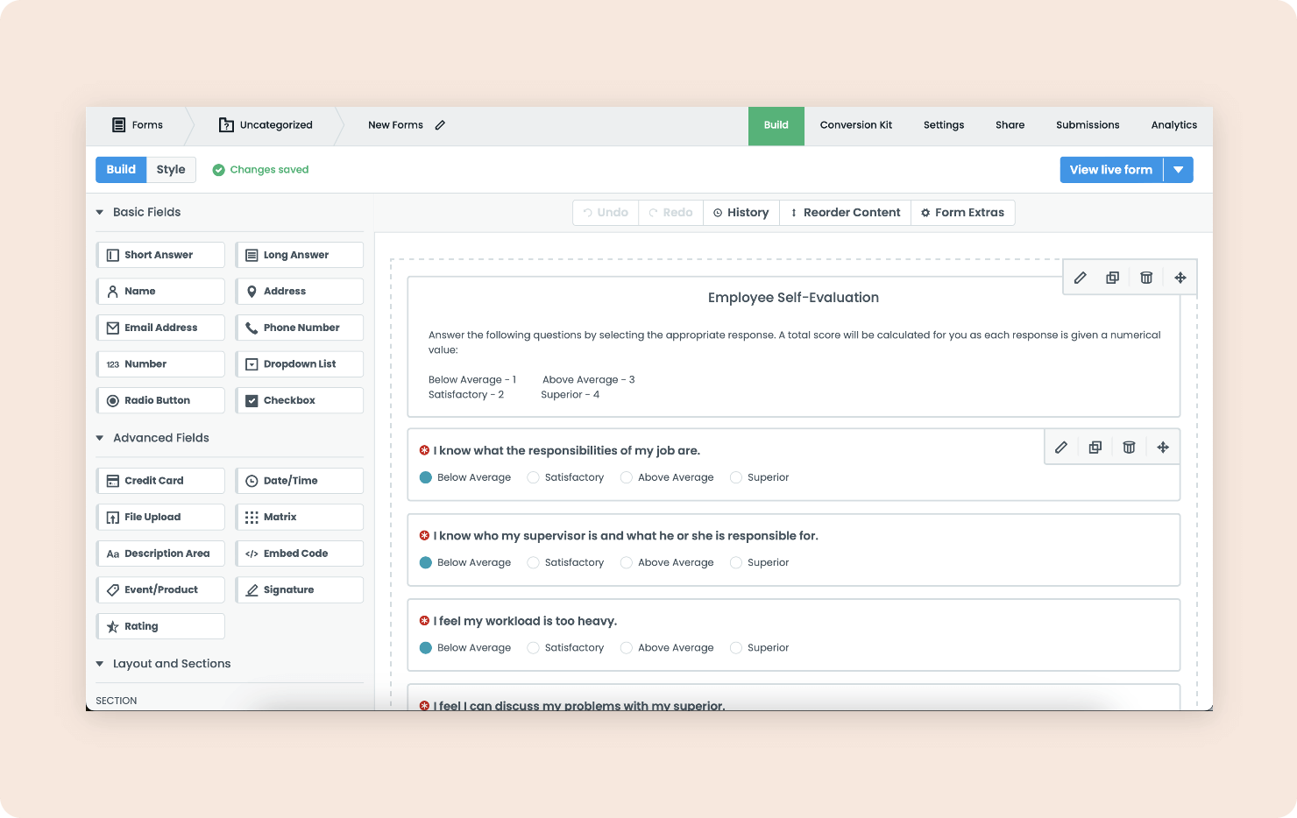Duplicate the Employee Self-Evaluation header block

tap(1112, 278)
